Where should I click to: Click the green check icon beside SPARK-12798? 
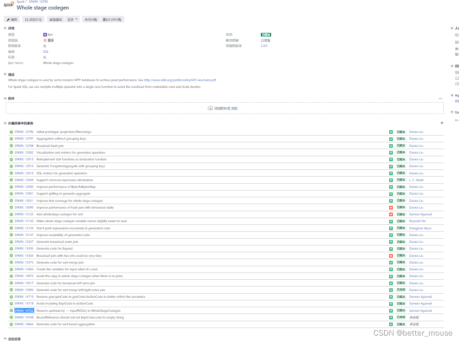click(x=11, y=145)
